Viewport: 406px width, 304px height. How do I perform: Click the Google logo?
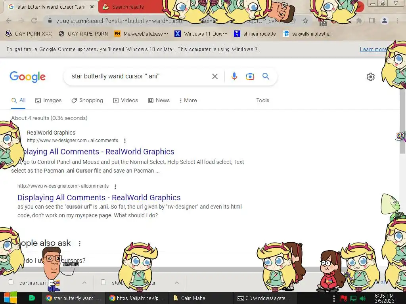(27, 77)
